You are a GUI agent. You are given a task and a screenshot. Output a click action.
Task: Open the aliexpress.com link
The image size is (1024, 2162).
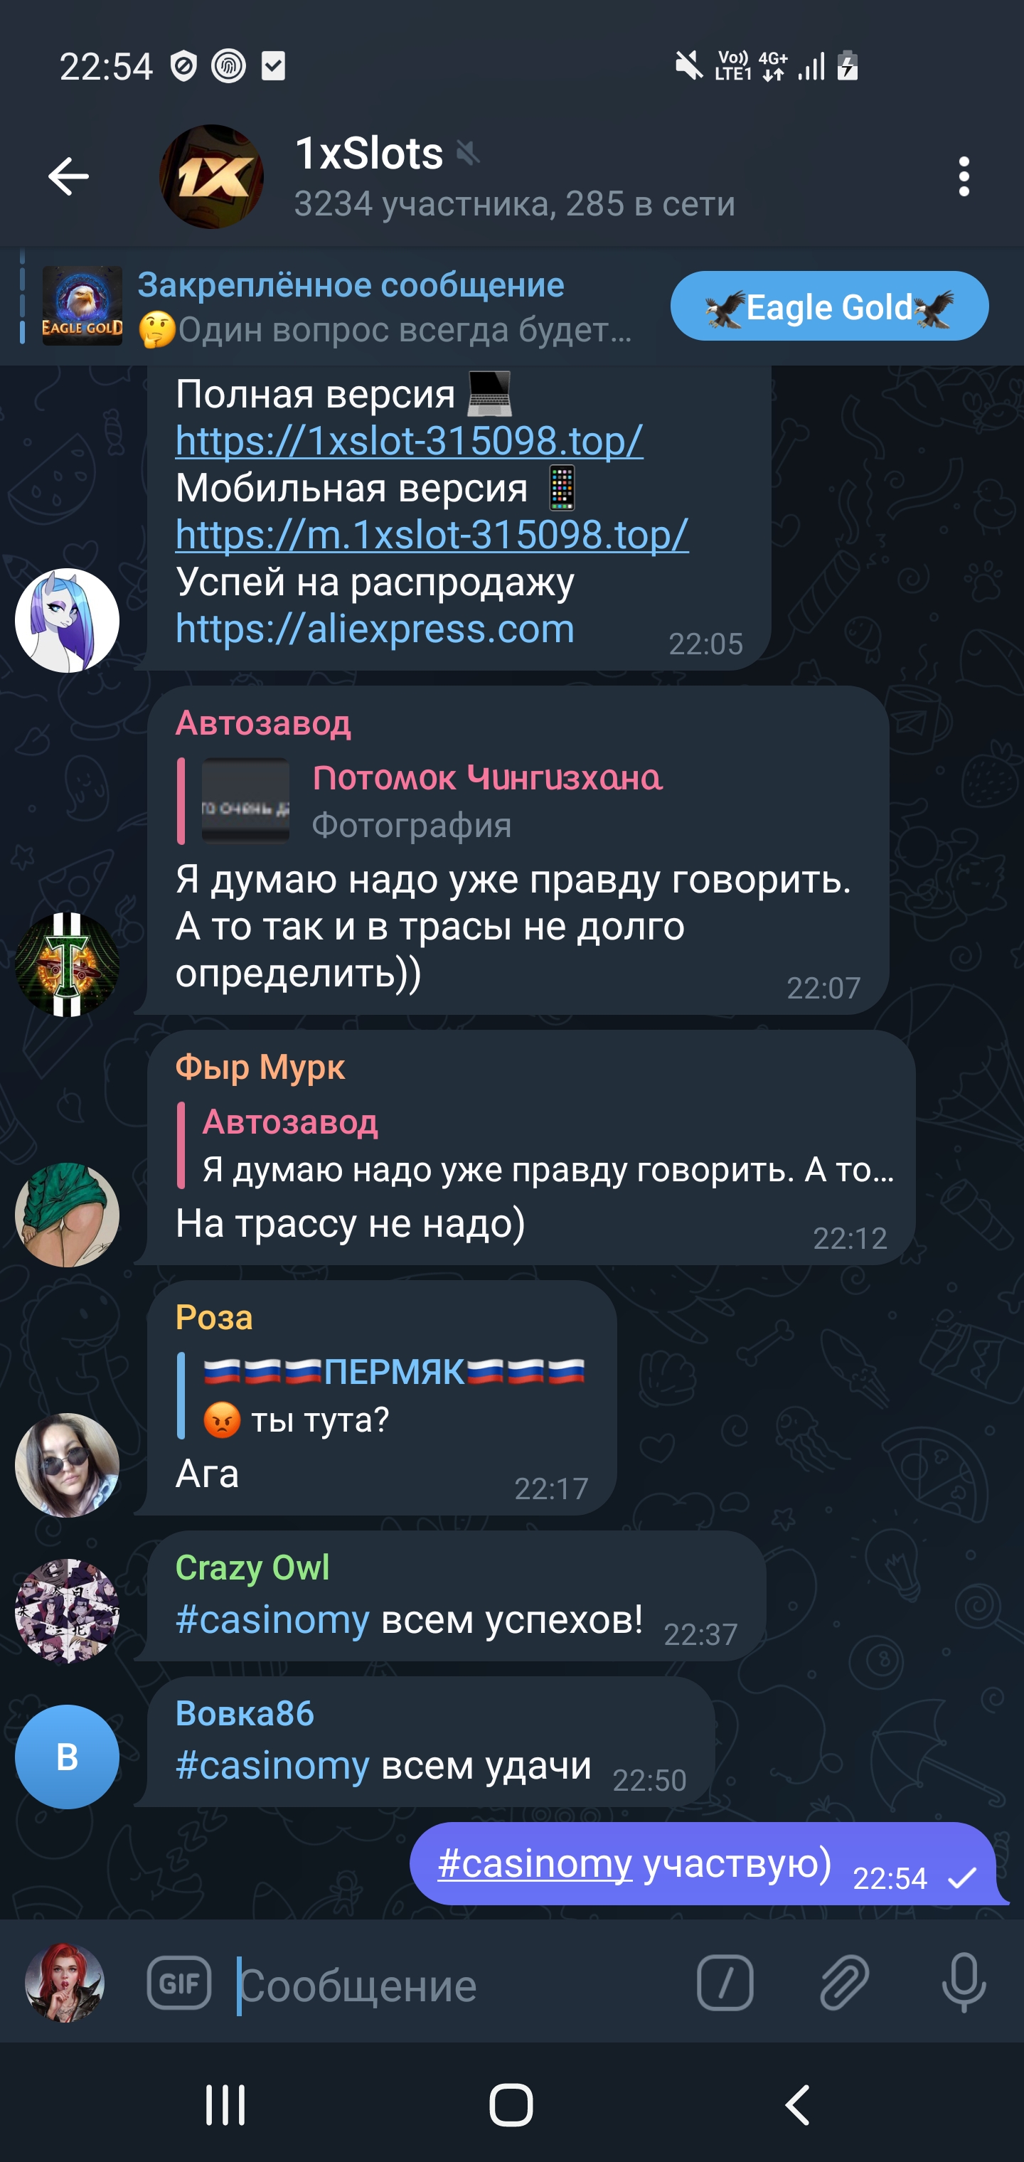coord(374,628)
